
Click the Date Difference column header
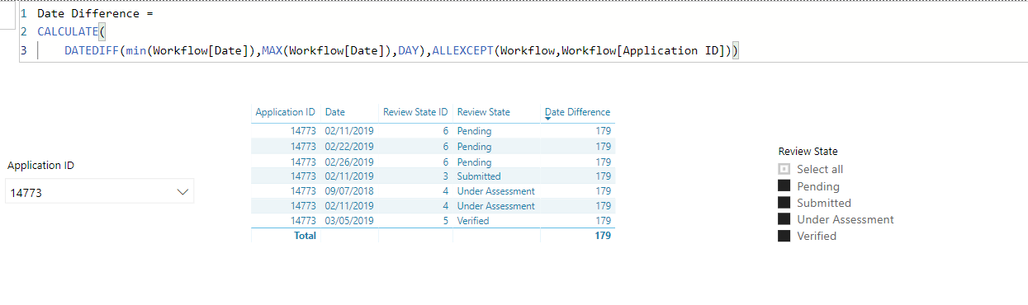(577, 112)
